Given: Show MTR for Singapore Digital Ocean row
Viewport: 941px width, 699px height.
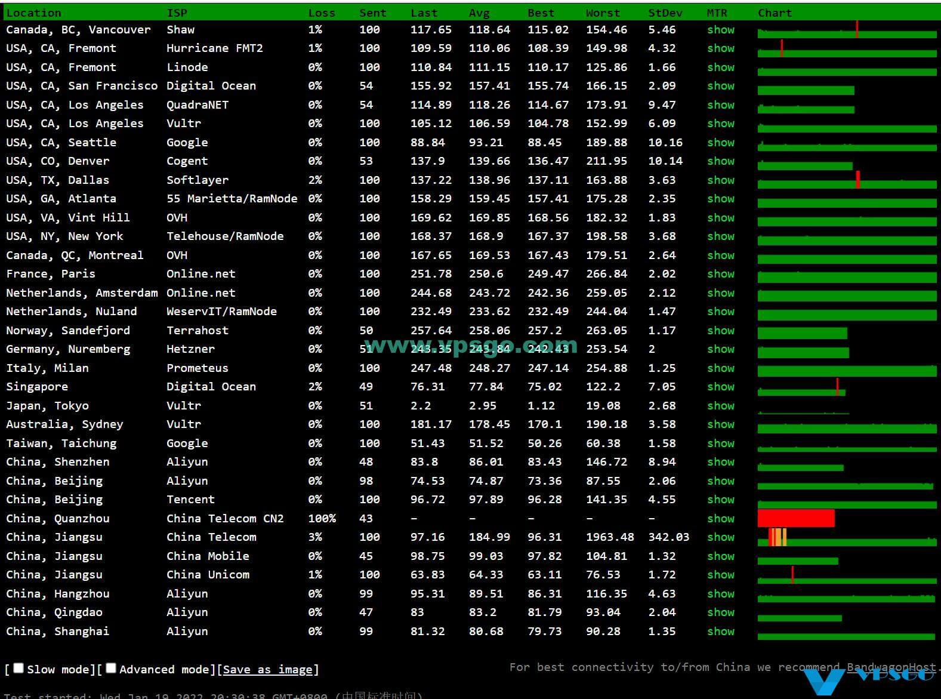Looking at the screenshot, I should tap(721, 387).
